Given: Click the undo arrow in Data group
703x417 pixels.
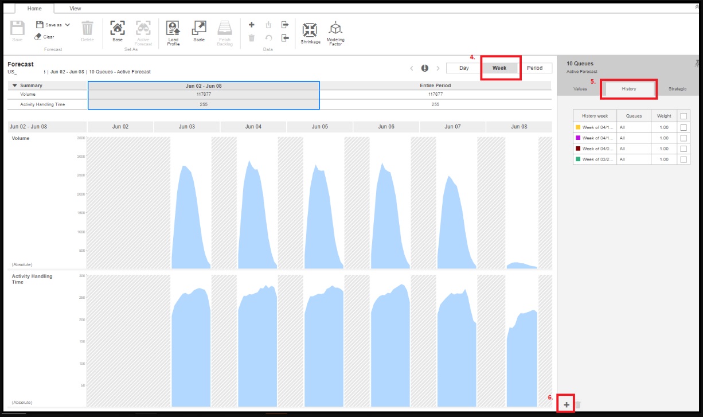Looking at the screenshot, I should pyautogui.click(x=268, y=38).
